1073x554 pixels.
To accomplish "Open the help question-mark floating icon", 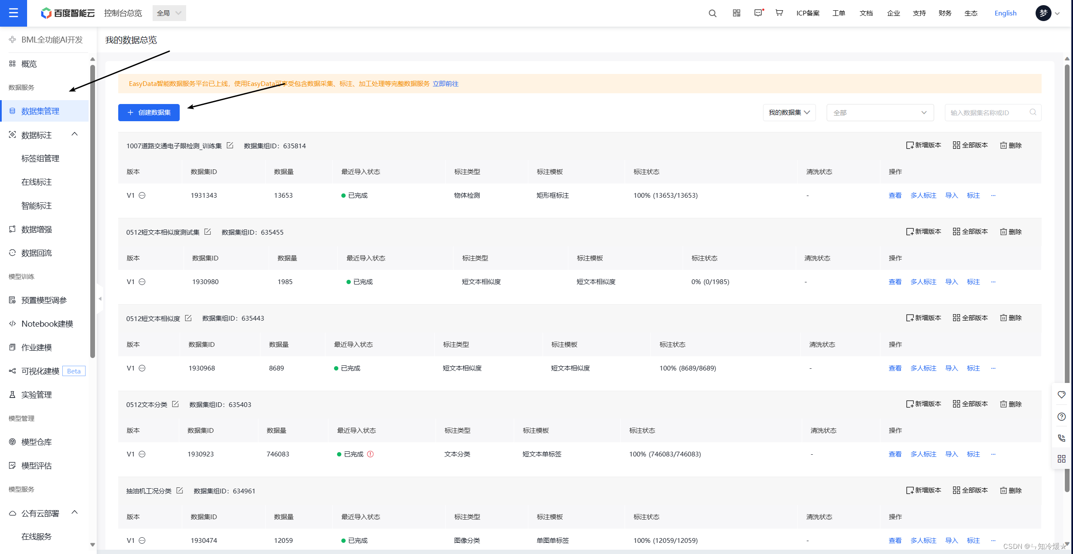I will point(1061,416).
